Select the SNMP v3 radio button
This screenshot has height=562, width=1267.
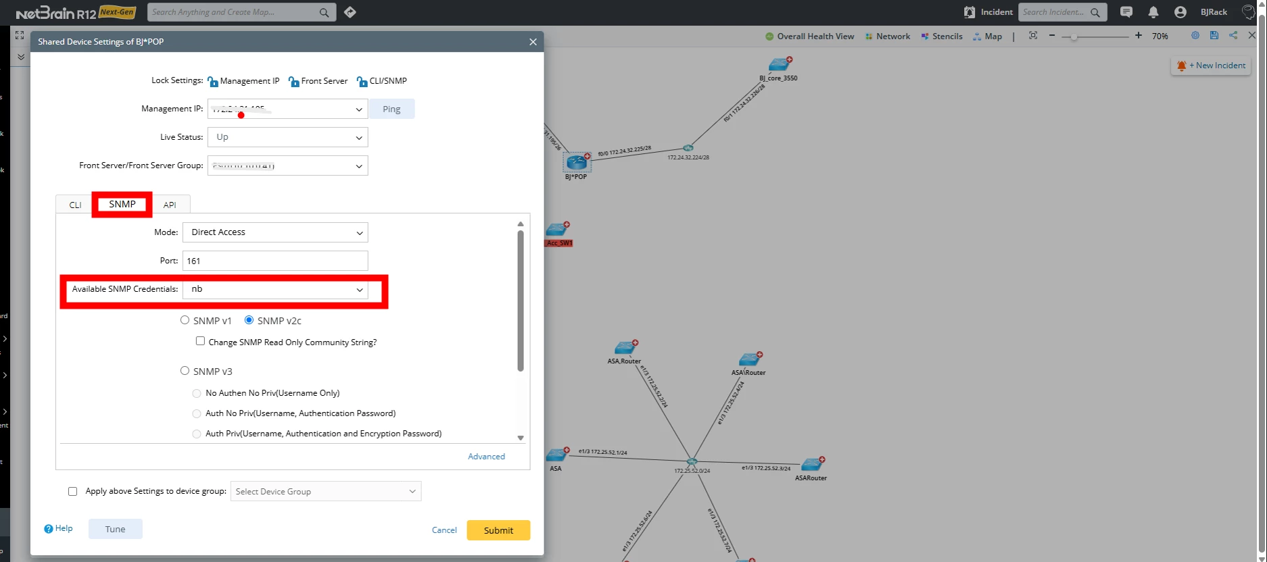pos(185,371)
